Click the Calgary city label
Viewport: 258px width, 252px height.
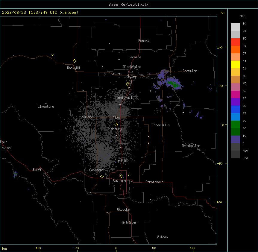[119, 180]
